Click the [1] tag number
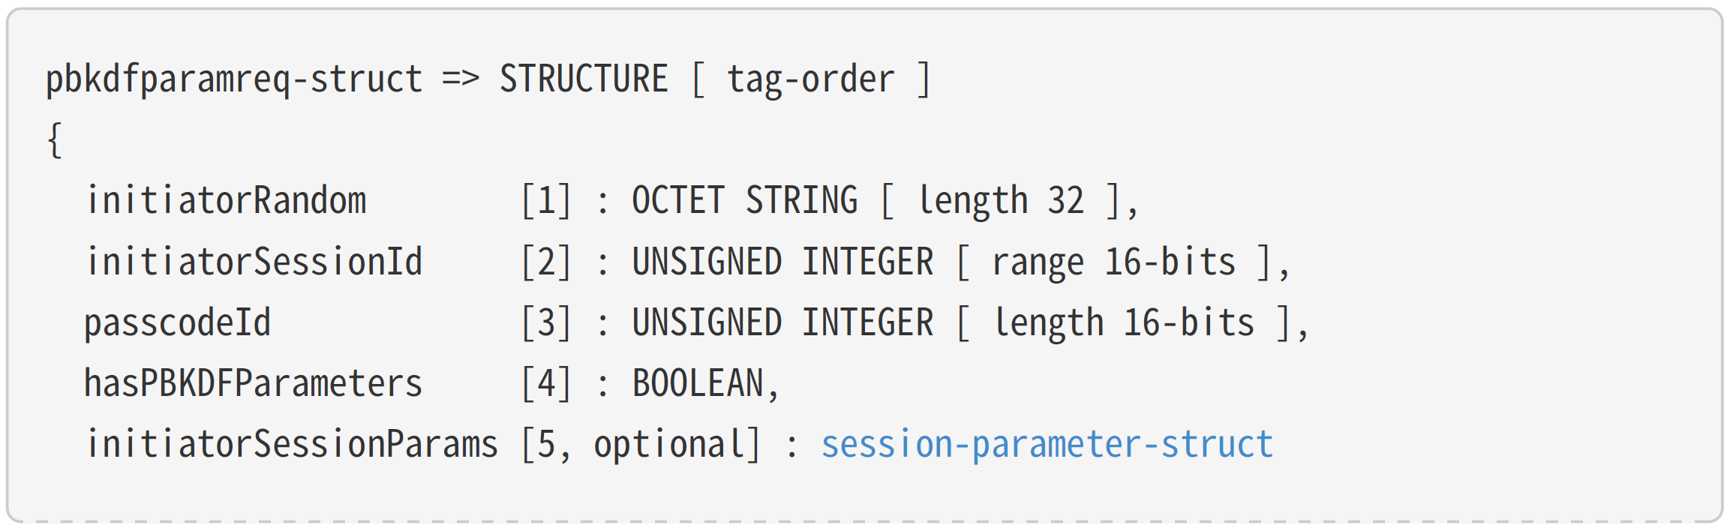The width and height of the screenshot is (1730, 528). click(546, 201)
